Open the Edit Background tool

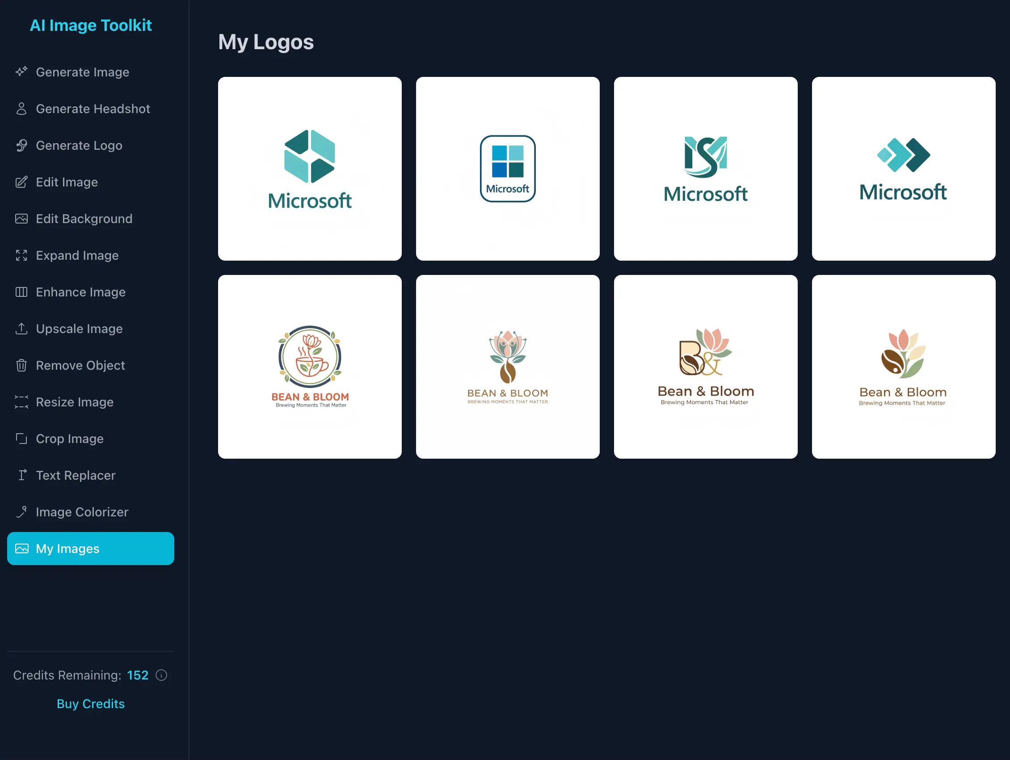click(84, 219)
